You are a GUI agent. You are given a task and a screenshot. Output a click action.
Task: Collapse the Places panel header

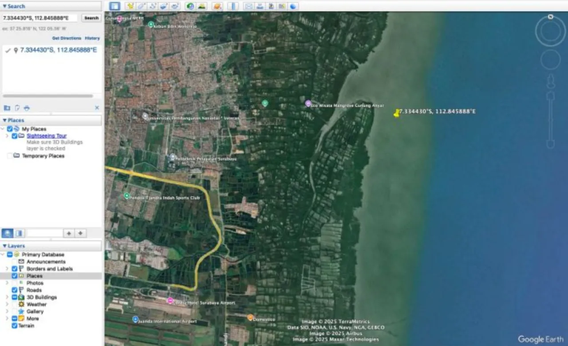click(x=51, y=120)
